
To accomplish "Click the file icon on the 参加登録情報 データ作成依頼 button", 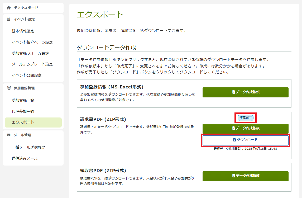I will (233, 92).
